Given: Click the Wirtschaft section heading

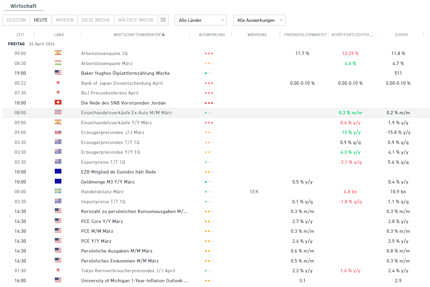Looking at the screenshot, I should (x=23, y=6).
